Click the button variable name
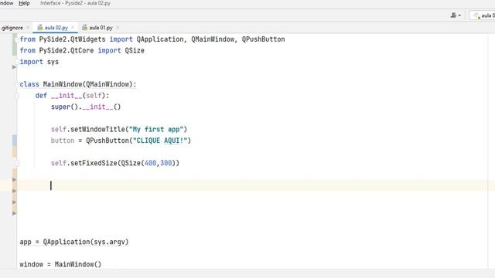495x278 pixels. [x=63, y=141]
